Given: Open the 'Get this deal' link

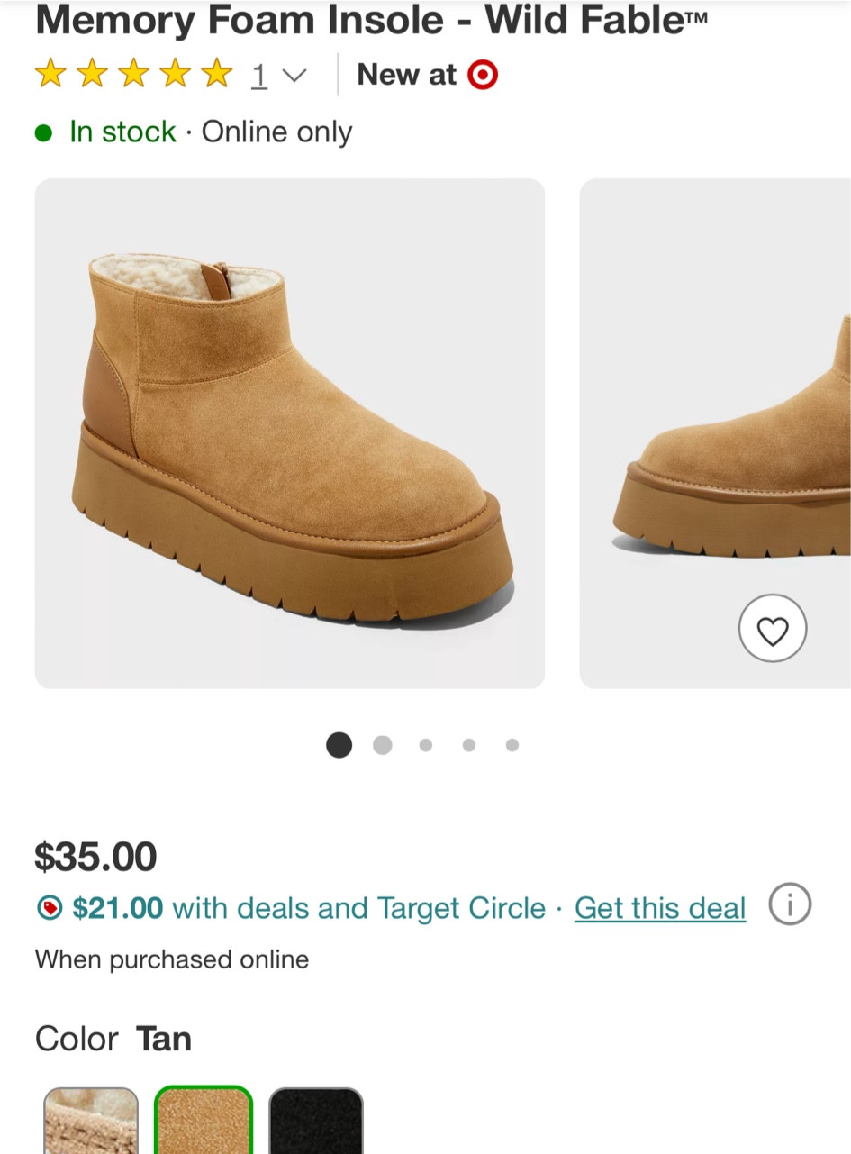Looking at the screenshot, I should [x=660, y=908].
